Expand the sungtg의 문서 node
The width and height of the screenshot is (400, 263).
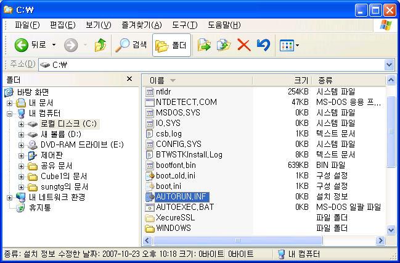tap(21, 187)
